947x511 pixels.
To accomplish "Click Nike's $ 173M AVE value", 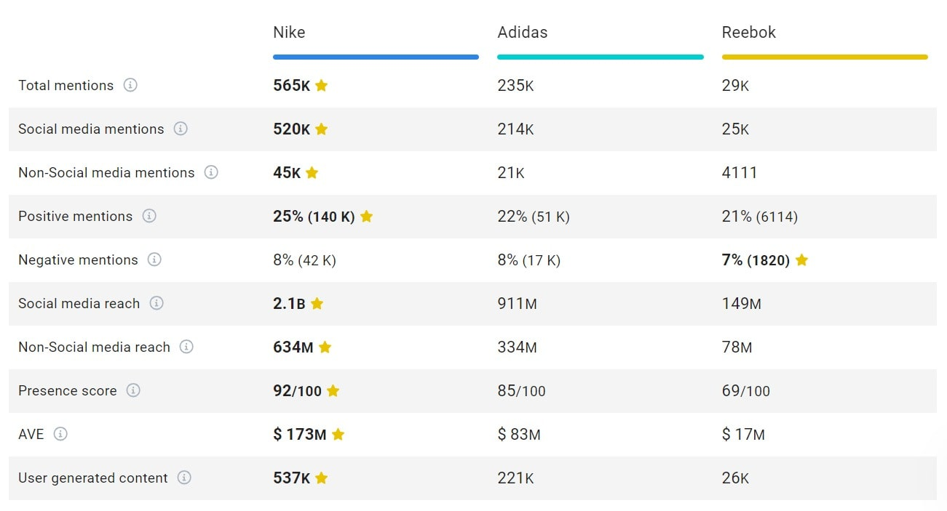I will point(299,435).
